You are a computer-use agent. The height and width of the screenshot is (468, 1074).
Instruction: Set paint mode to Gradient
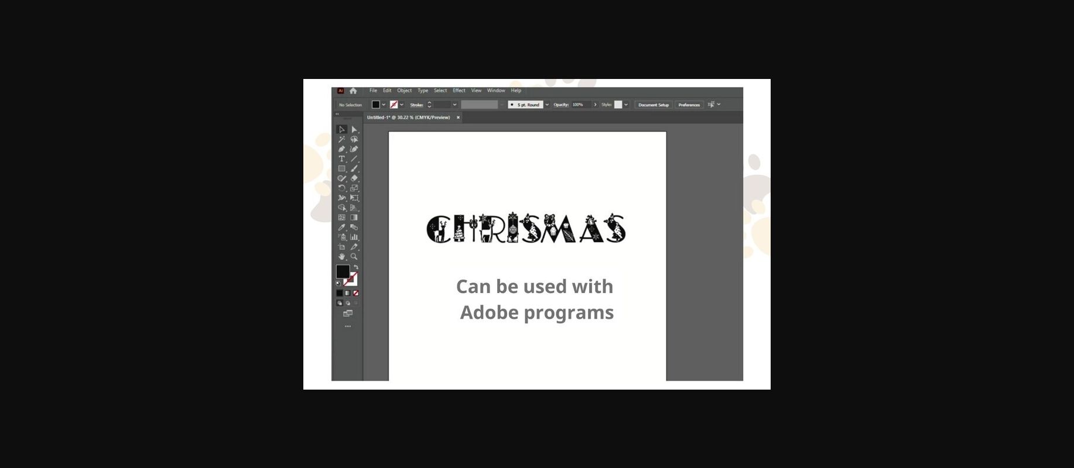click(347, 293)
